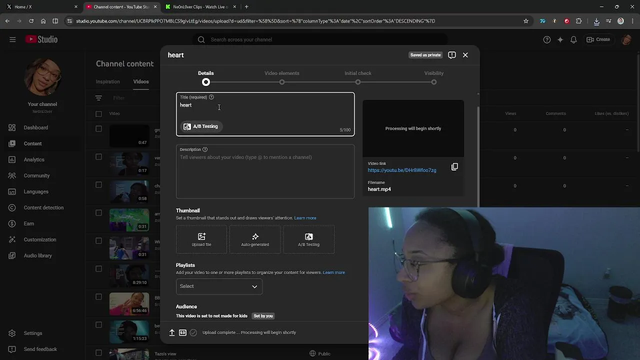Choose Auto-generated thumbnail option
The width and height of the screenshot is (640, 360).
click(255, 239)
